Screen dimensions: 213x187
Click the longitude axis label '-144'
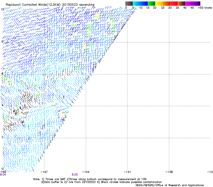click(86, 172)
